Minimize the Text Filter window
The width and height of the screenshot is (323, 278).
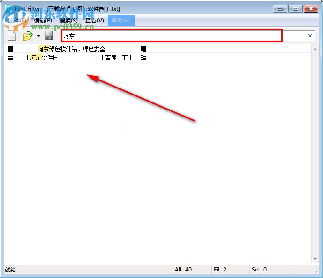tap(280, 9)
